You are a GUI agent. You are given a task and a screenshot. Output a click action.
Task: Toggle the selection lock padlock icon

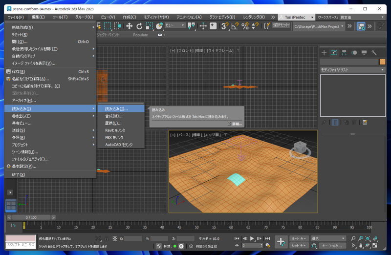[x=107, y=238]
